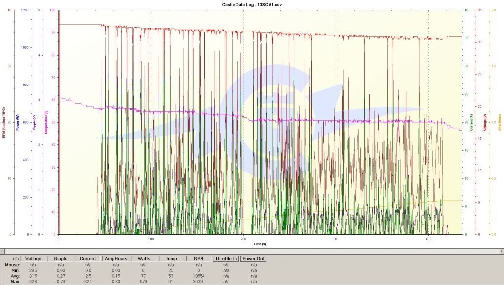The image size is (504, 285).
Task: Toggle the Voltage series button
Action: click(34, 258)
